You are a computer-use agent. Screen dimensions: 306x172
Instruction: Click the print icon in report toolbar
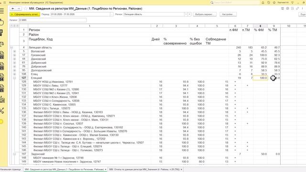[287, 9]
